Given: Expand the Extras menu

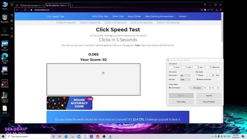Looking at the screenshot, I should click(x=183, y=16).
